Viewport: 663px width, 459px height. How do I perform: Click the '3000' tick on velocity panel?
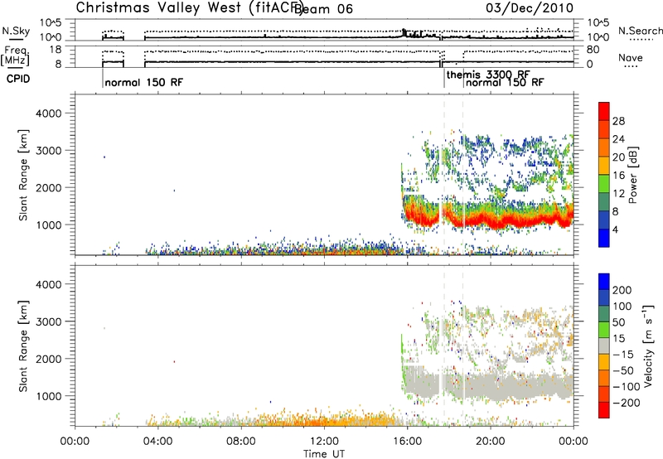pyautogui.click(x=48, y=321)
